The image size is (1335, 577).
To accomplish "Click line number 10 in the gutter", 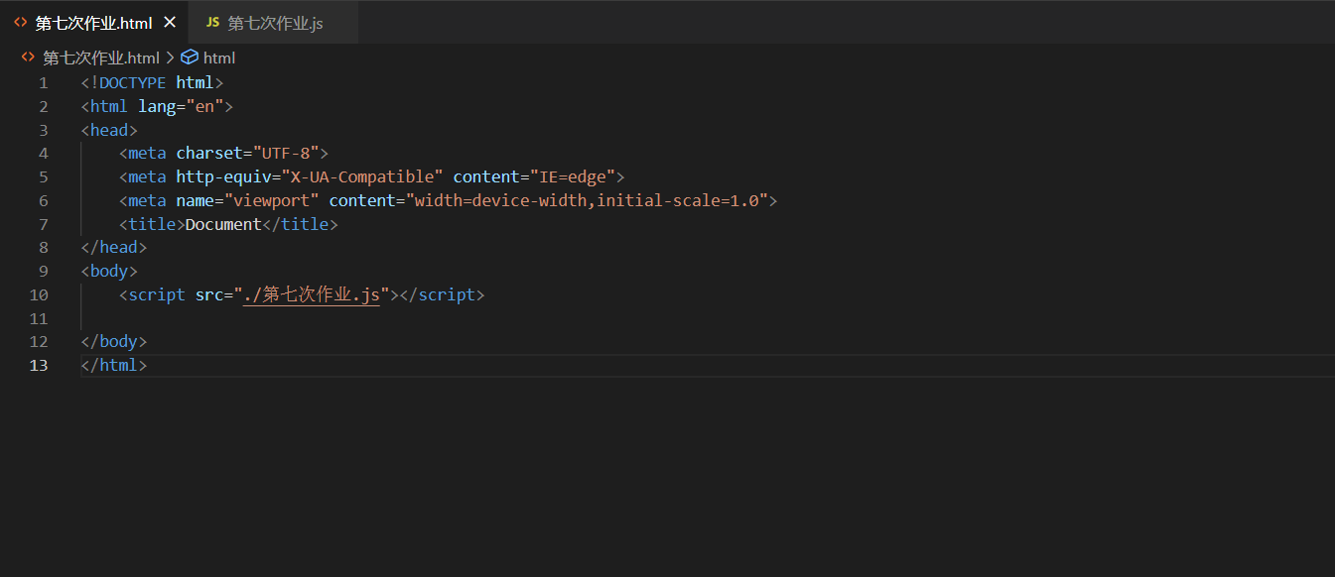I will [39, 294].
